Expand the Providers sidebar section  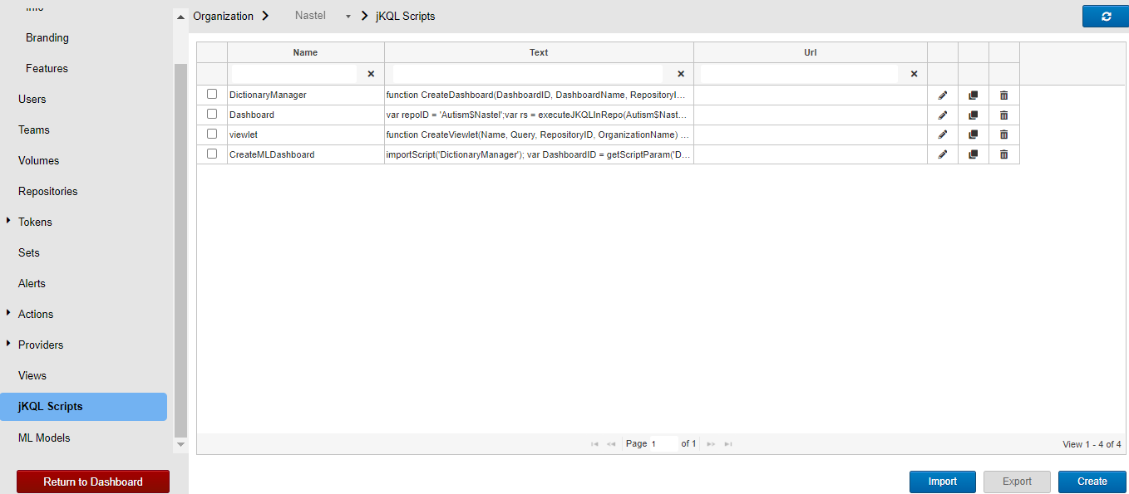tap(8, 344)
